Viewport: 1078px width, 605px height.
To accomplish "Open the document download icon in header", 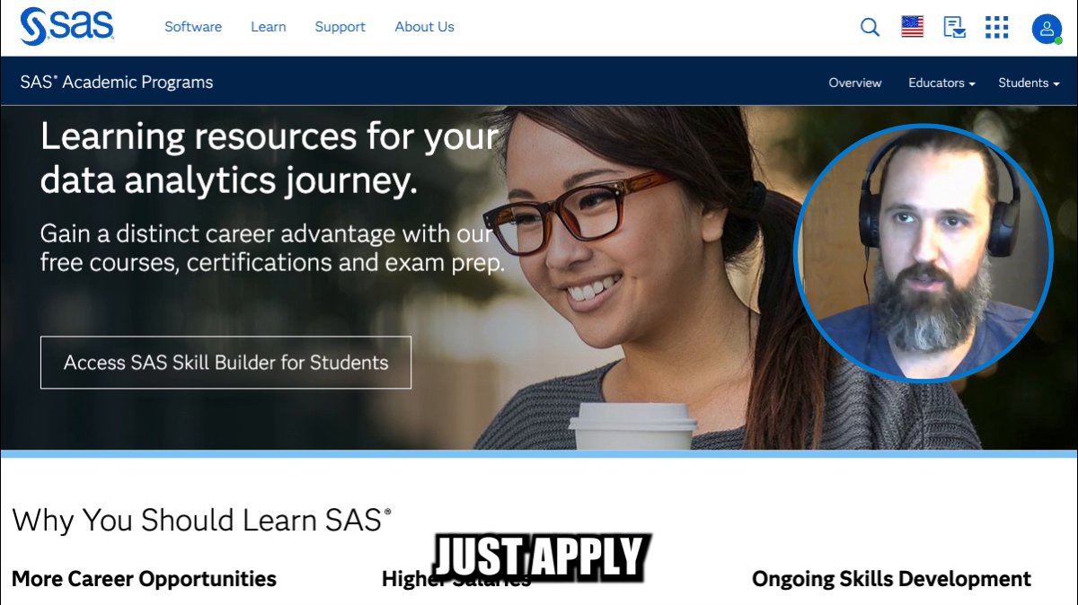I will [x=954, y=27].
